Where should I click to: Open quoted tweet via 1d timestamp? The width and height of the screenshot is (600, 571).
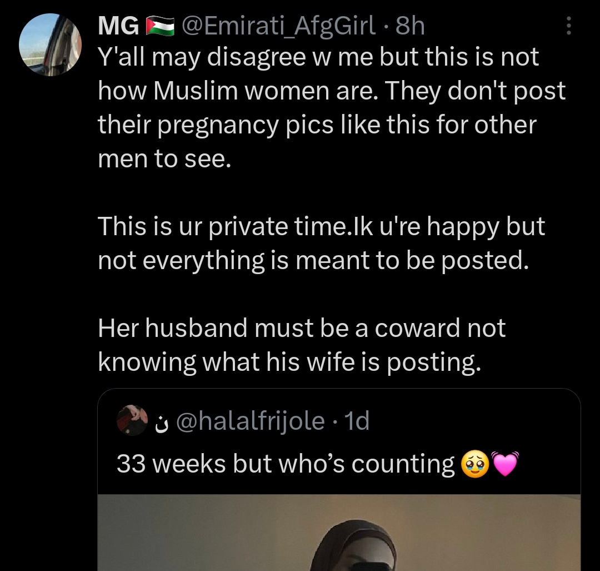coord(357,420)
